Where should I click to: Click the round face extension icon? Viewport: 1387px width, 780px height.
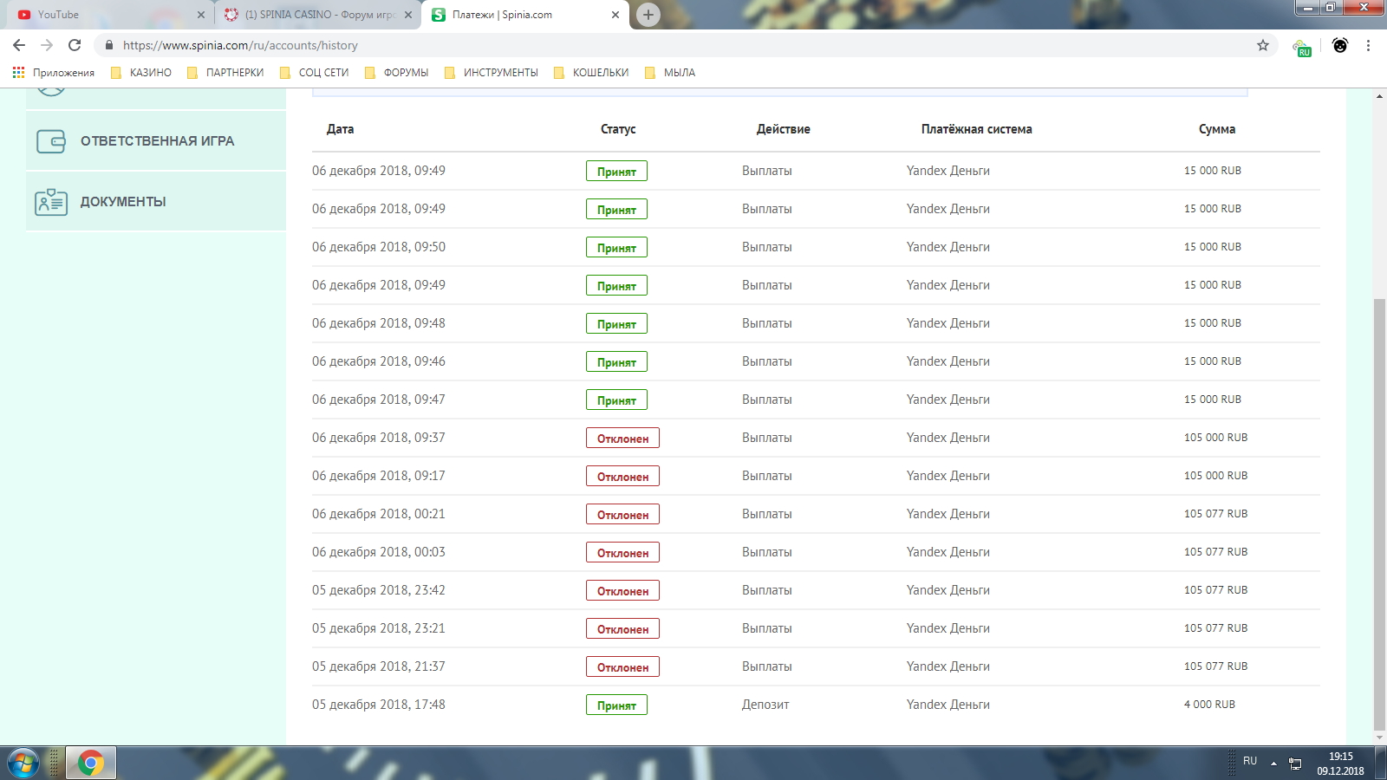point(1340,45)
